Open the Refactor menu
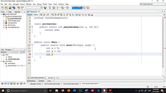The height and width of the screenshot is (93, 166). coord(29,4)
